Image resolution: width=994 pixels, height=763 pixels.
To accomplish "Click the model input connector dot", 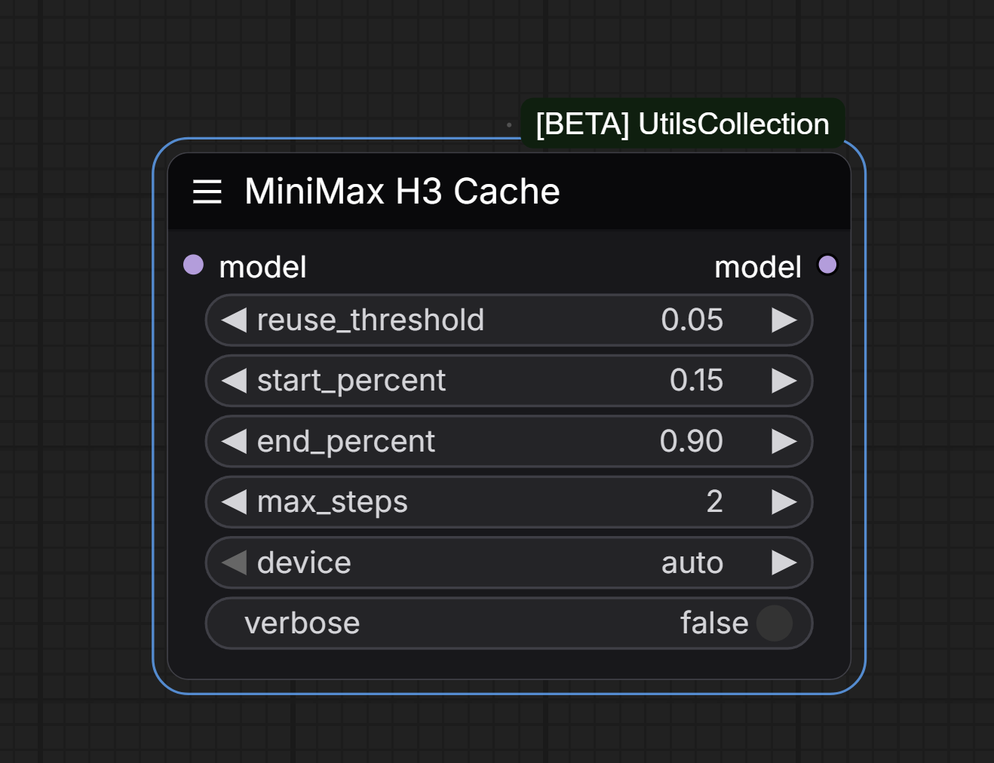I will pos(194,265).
